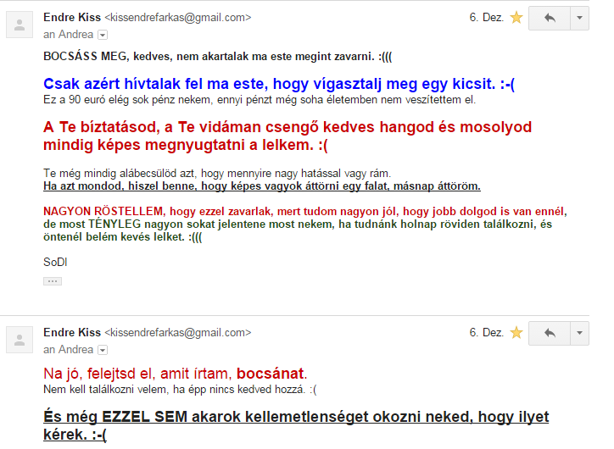This screenshot has width=614, height=449.
Task: Show trimmed content below the SoDI signature
Action: tap(53, 280)
